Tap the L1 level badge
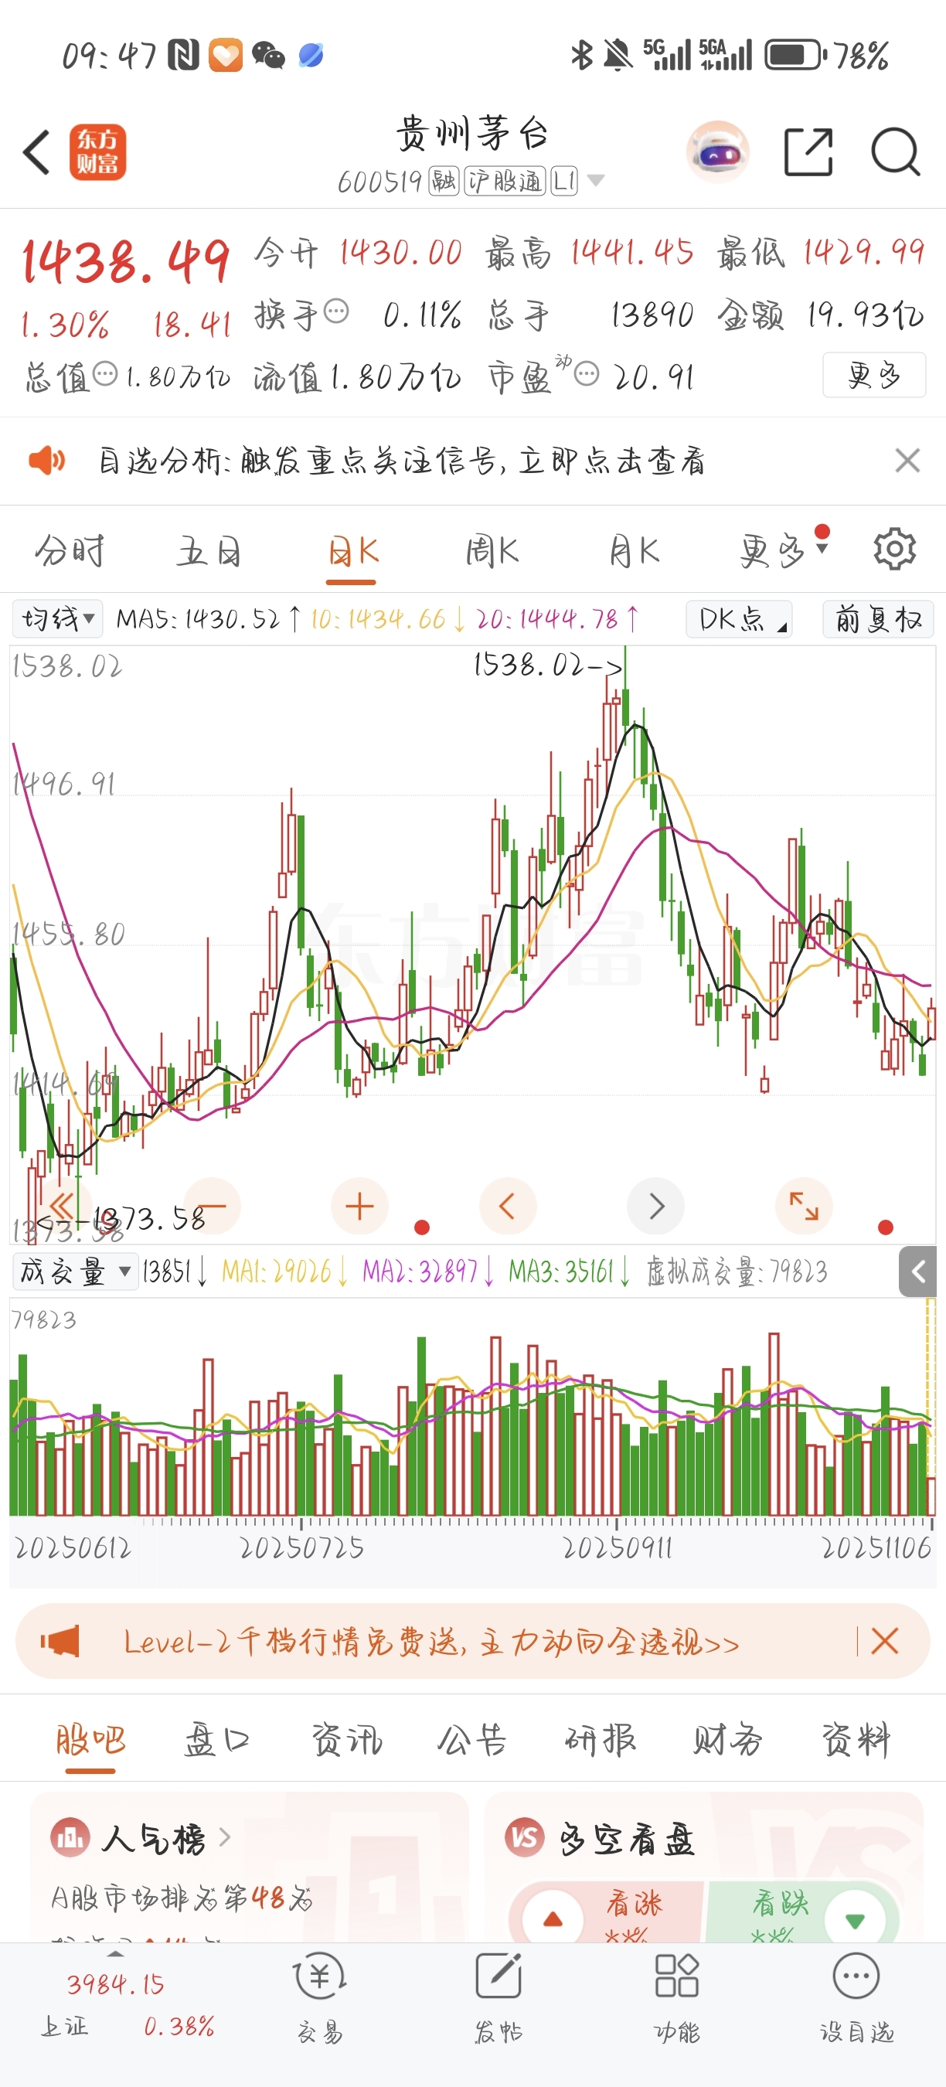Viewport: 946px width, 2087px height. [564, 181]
